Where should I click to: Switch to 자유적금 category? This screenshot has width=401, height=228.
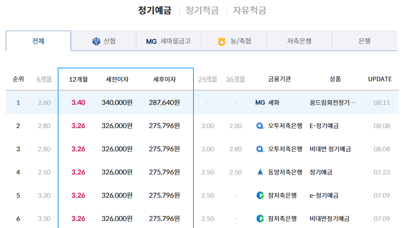[249, 10]
